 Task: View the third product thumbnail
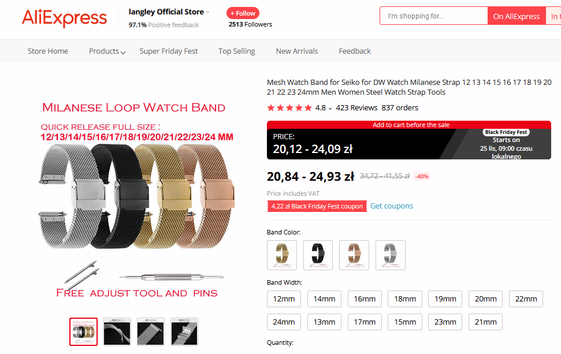[151, 332]
